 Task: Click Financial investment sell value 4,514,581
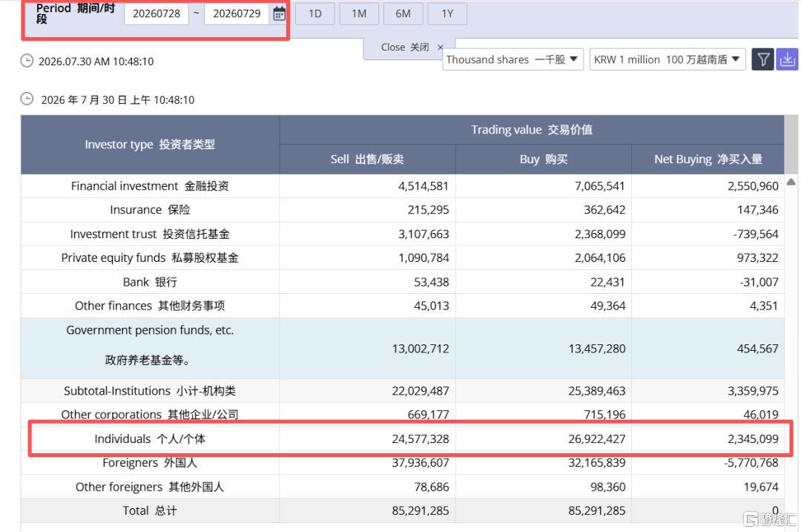click(423, 186)
